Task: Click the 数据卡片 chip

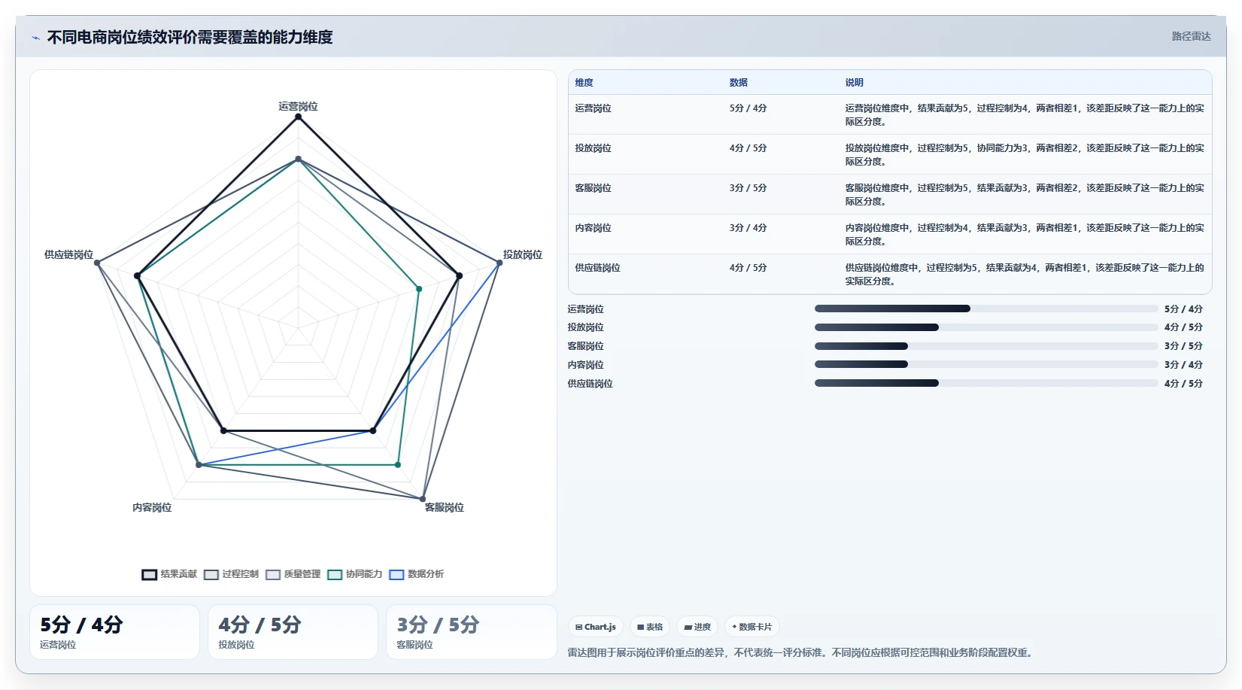Action: 752,627
